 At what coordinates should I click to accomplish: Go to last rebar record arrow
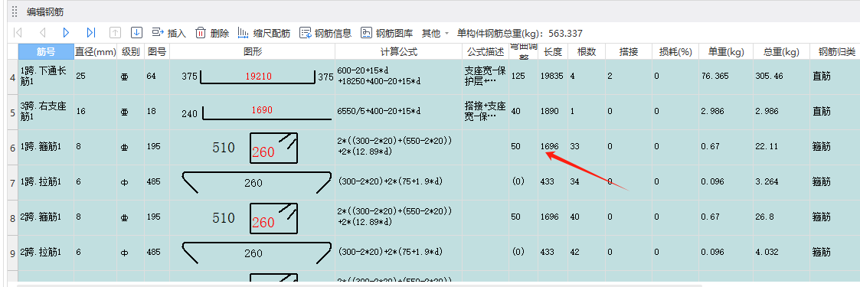91,33
